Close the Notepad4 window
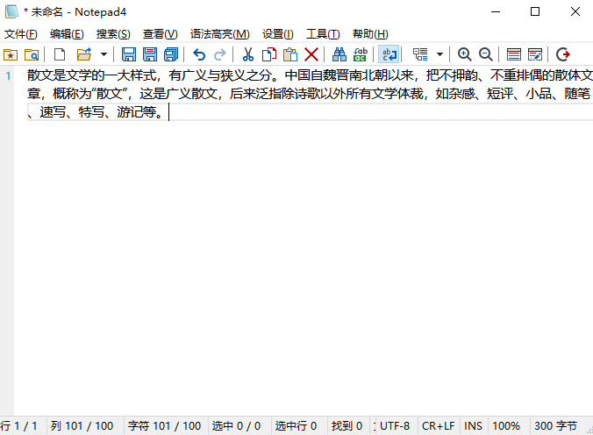Screen dimensions: 593x435 tap(575, 11)
